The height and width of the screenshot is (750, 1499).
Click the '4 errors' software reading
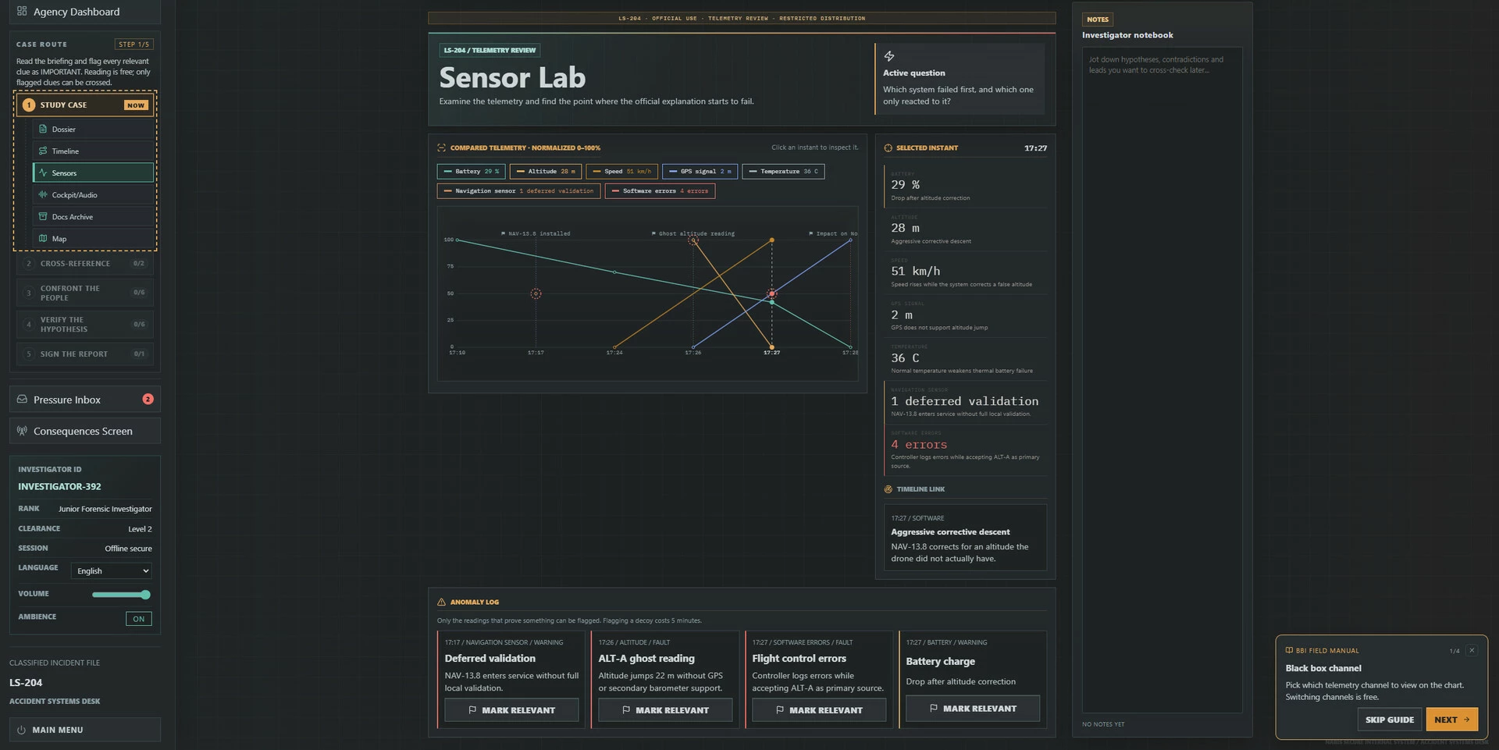pyautogui.click(x=919, y=444)
